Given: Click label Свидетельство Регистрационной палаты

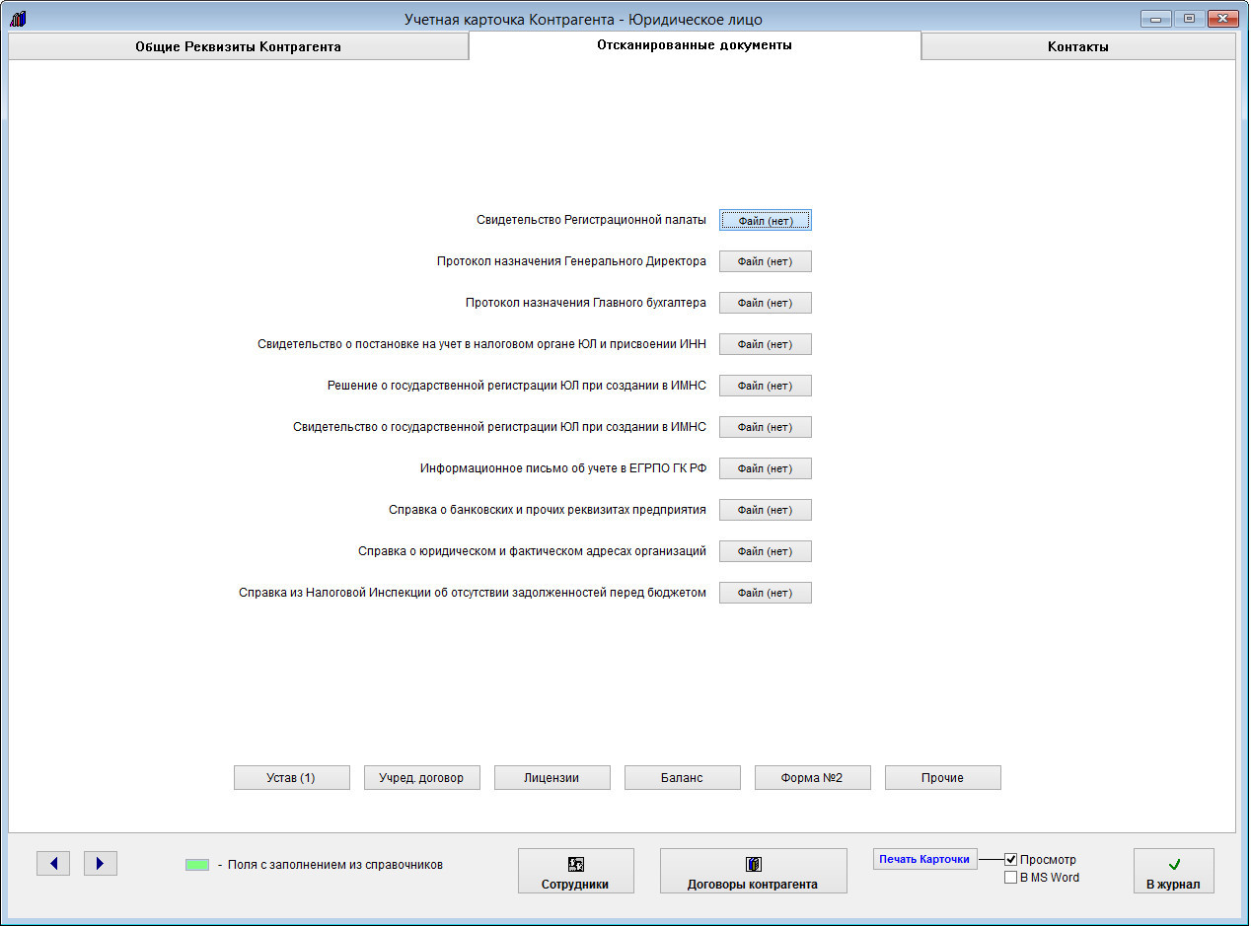Looking at the screenshot, I should point(591,220).
